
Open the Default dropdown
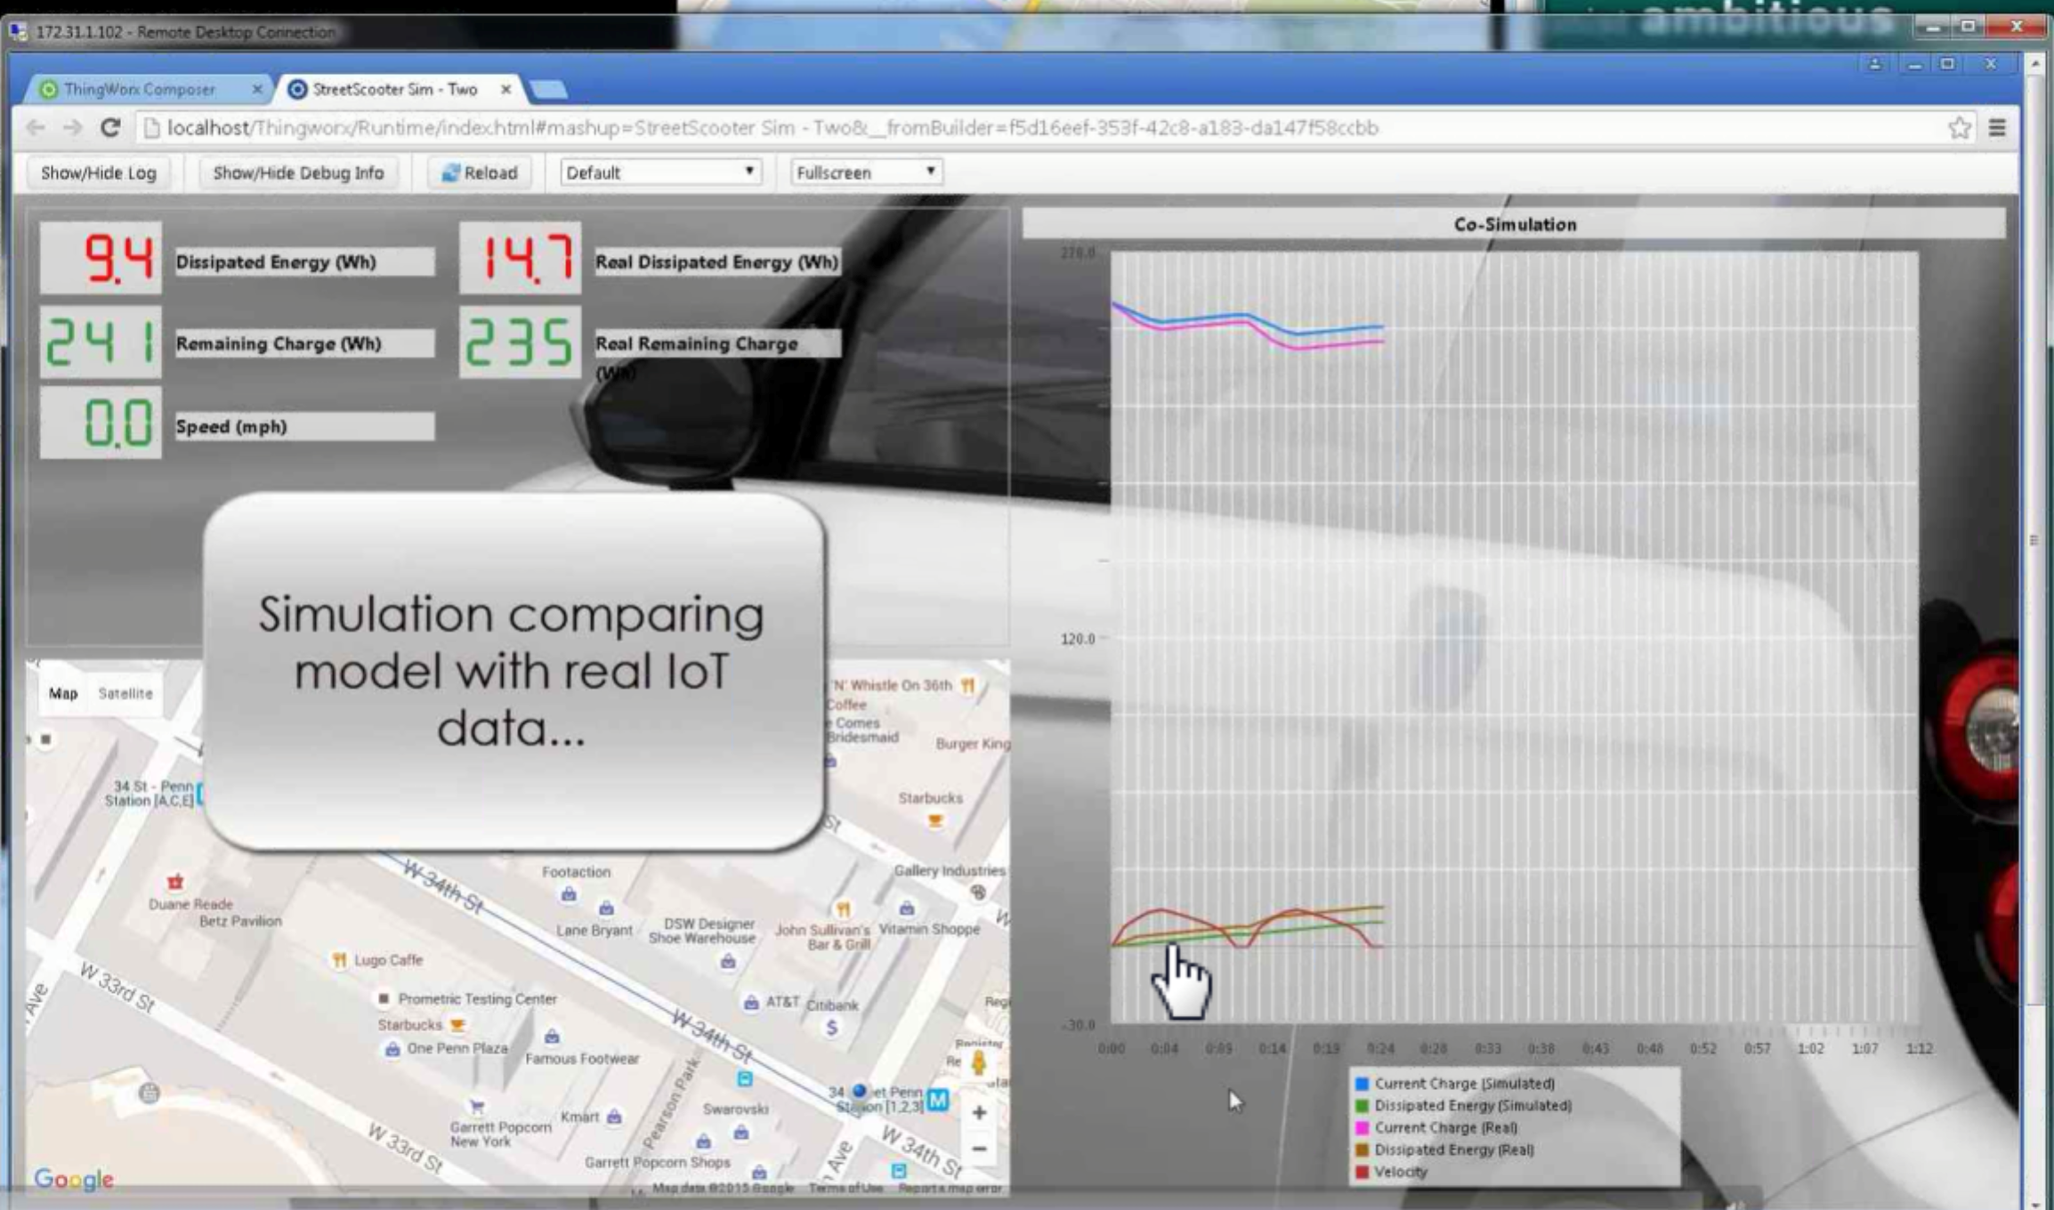(x=660, y=173)
